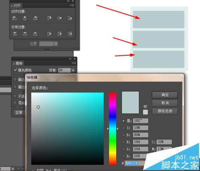Click horizontal align right icon
Image resolution: width=200 pixels, height=171 pixels.
pos(35,18)
